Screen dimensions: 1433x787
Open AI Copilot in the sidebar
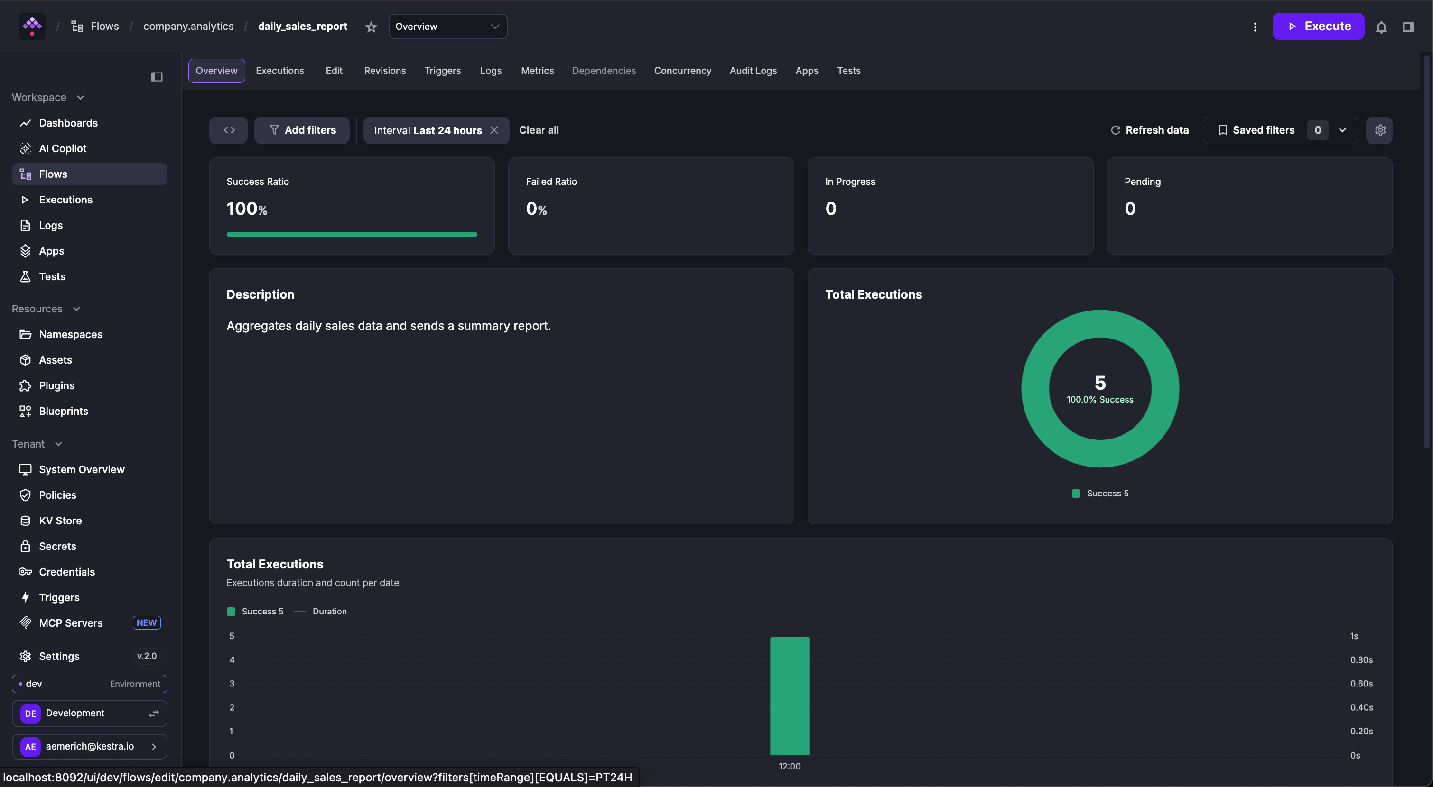[89, 148]
